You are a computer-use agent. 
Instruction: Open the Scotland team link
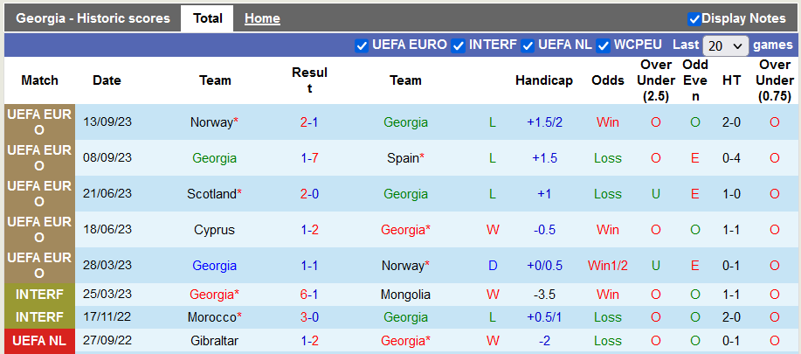[211, 194]
